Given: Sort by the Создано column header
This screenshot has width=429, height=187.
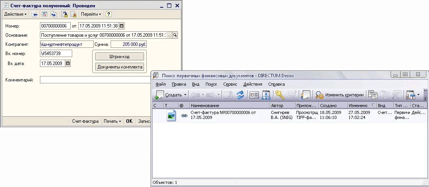Looking at the screenshot, I should (333, 106).
